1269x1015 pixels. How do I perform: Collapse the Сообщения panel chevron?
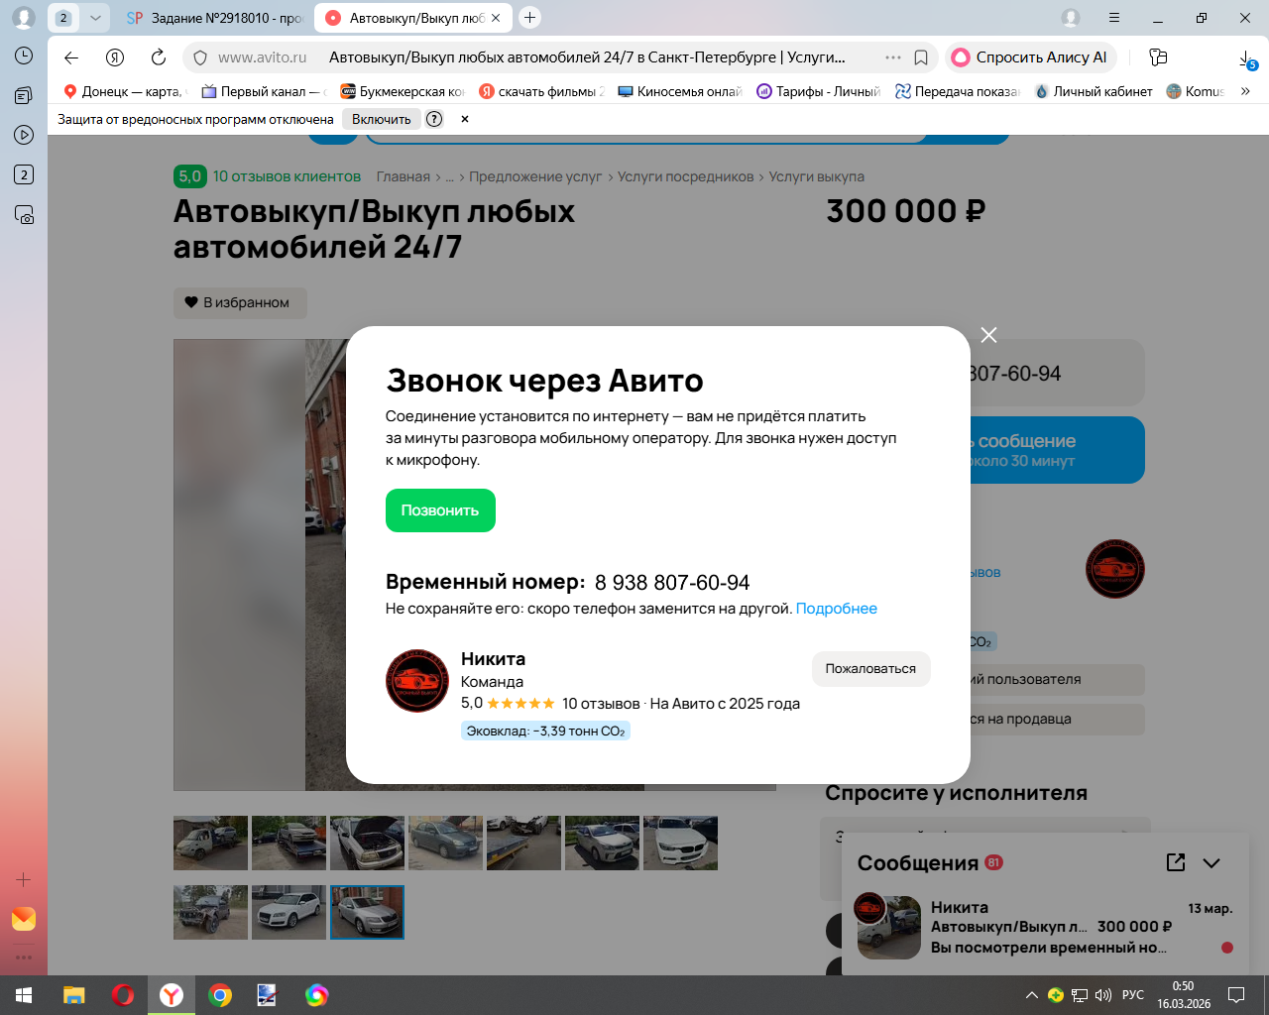pyautogui.click(x=1211, y=862)
